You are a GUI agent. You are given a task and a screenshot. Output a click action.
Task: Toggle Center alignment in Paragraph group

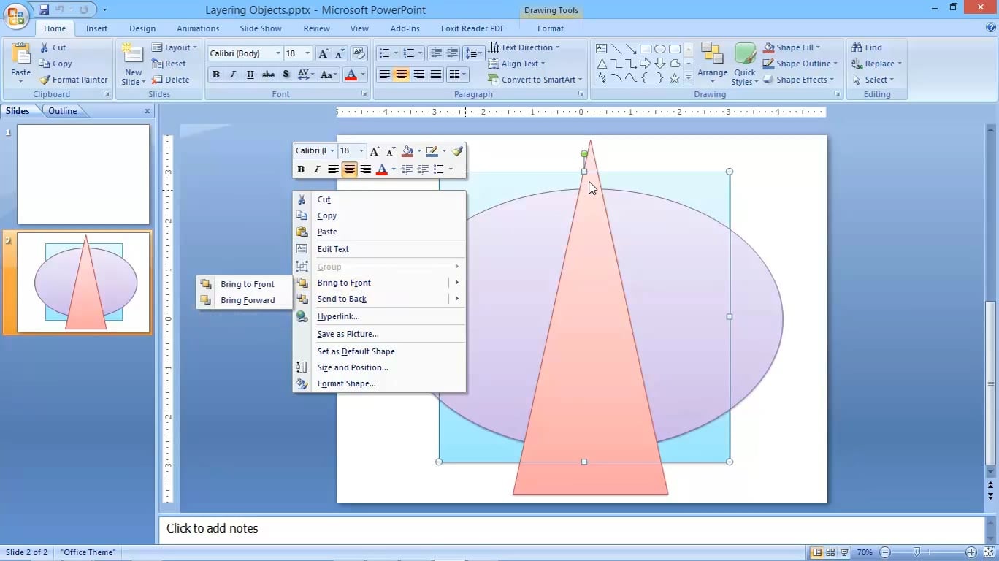tap(401, 75)
